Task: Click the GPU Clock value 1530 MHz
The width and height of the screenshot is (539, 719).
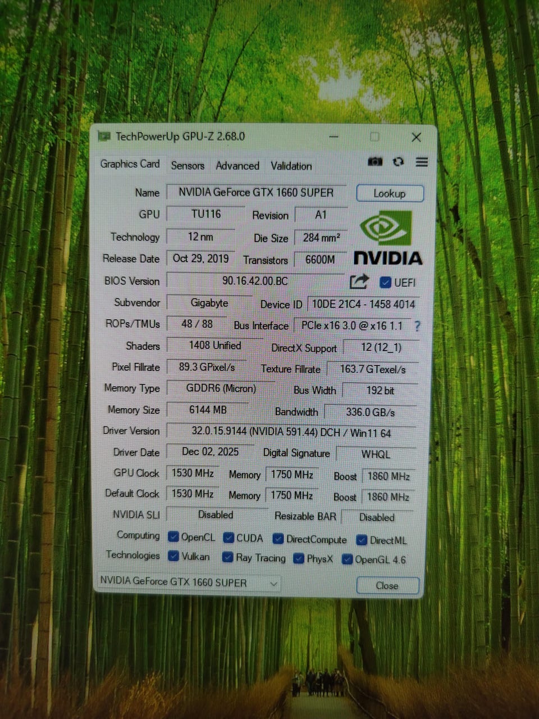Action: click(x=193, y=474)
